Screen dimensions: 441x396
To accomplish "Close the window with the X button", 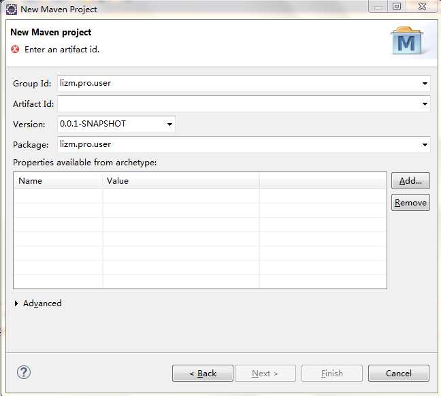I will (422, 7).
